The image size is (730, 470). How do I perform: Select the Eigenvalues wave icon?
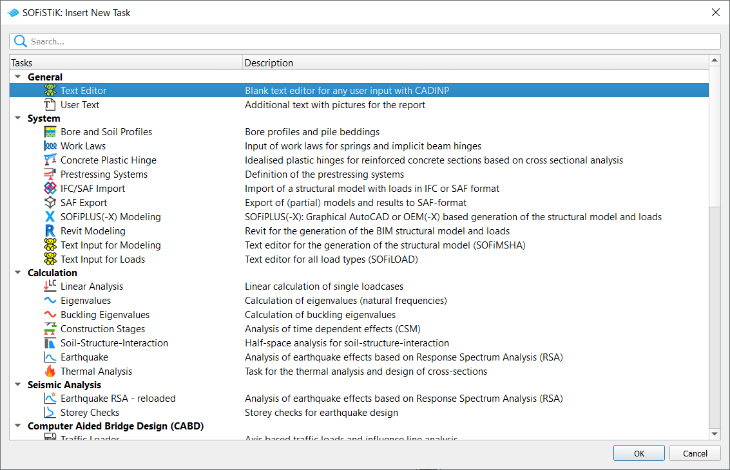click(50, 300)
